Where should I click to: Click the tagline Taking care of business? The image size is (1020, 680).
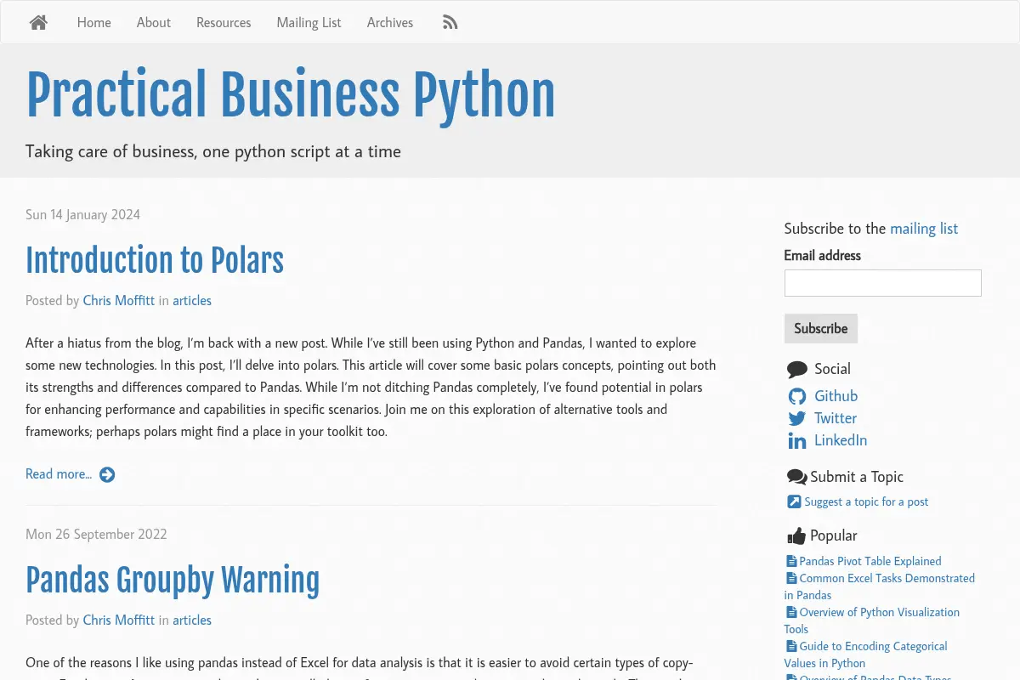click(x=213, y=152)
